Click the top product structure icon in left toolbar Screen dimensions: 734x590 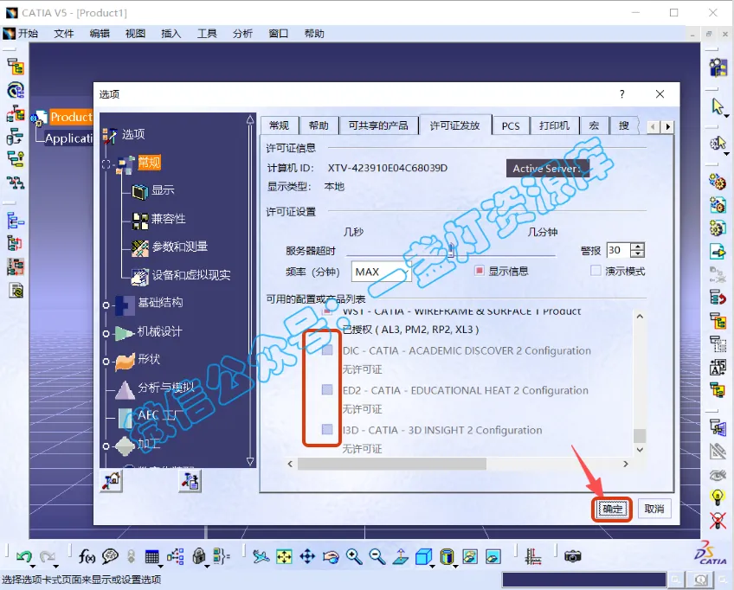click(x=16, y=67)
